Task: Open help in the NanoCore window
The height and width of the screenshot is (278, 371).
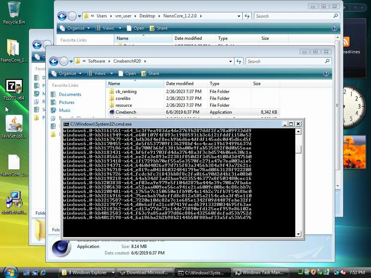Action: [x=334, y=28]
